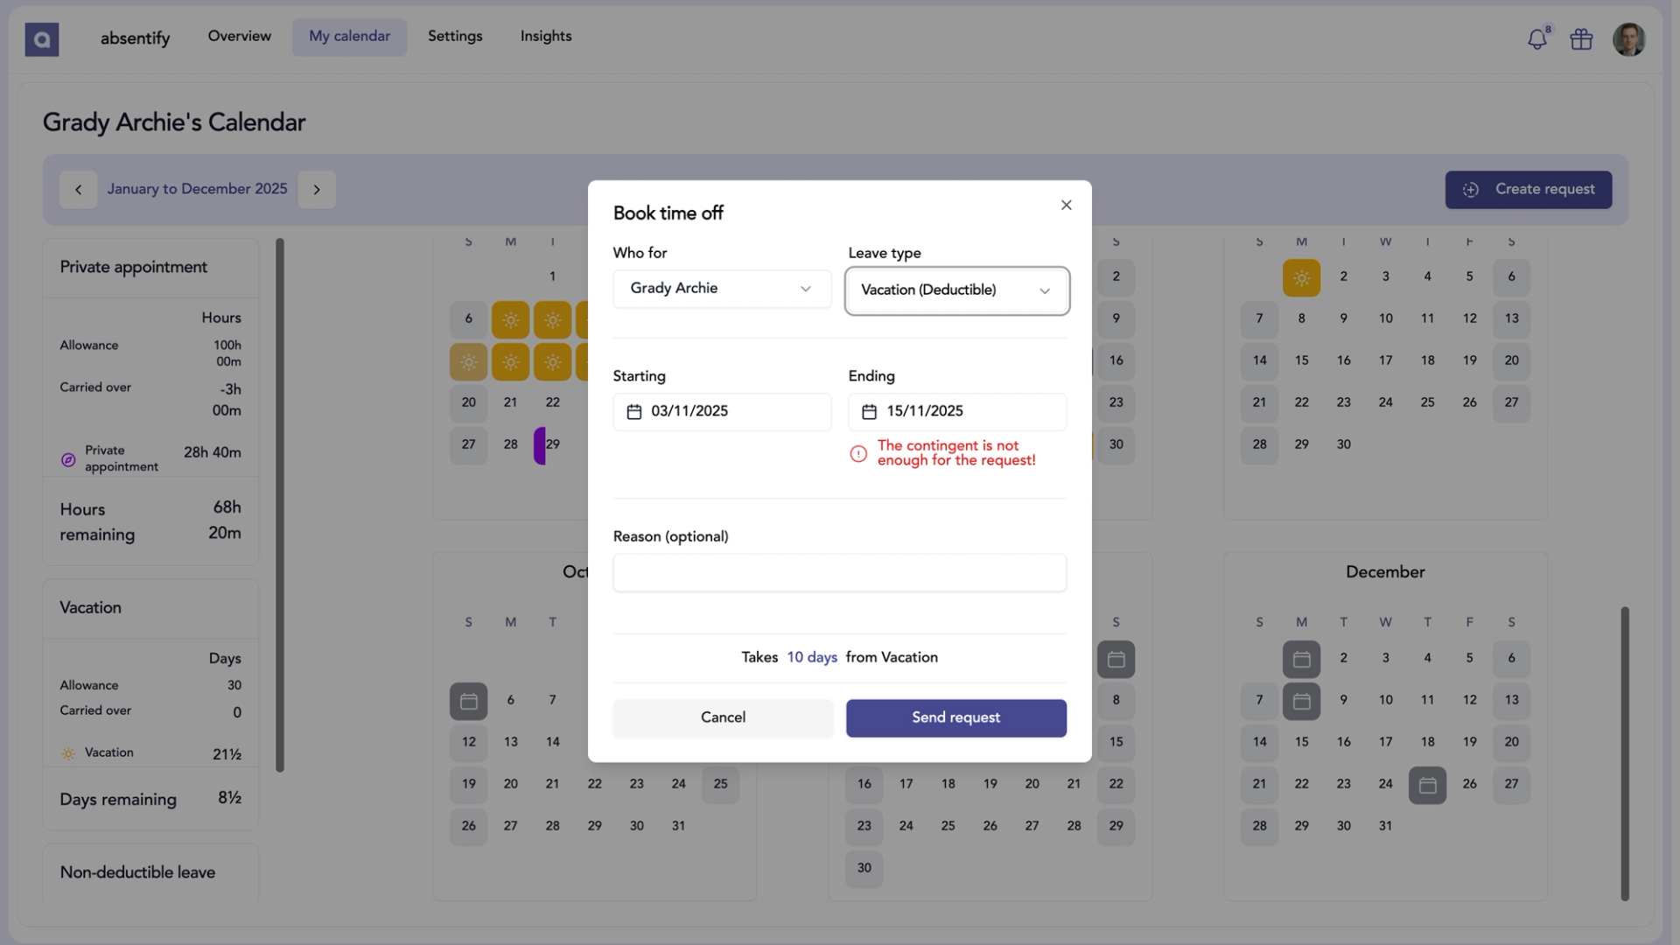This screenshot has width=1680, height=945.
Task: Expand the Who for dropdown
Action: point(722,289)
